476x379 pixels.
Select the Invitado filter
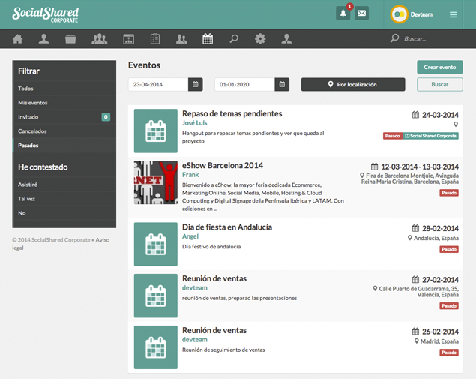tap(64, 117)
